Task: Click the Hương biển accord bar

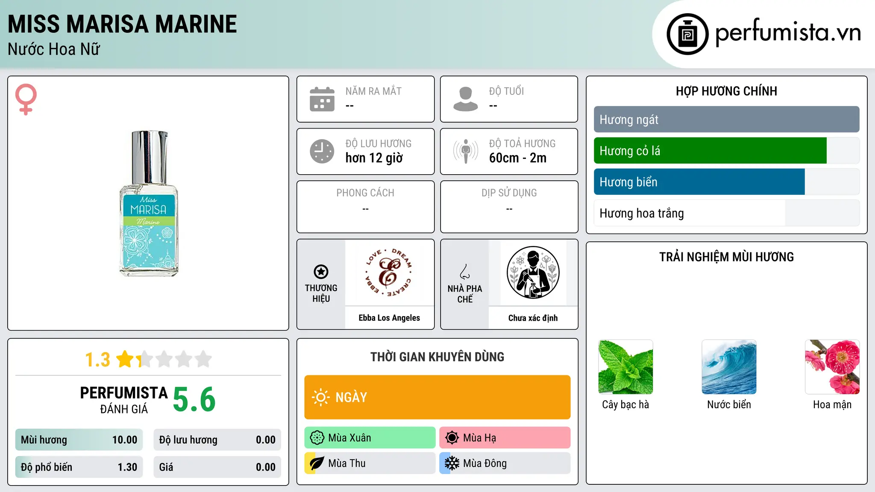Action: 726,182
